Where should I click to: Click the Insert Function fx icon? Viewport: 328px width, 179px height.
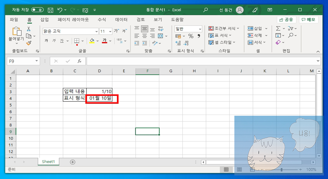click(79, 61)
